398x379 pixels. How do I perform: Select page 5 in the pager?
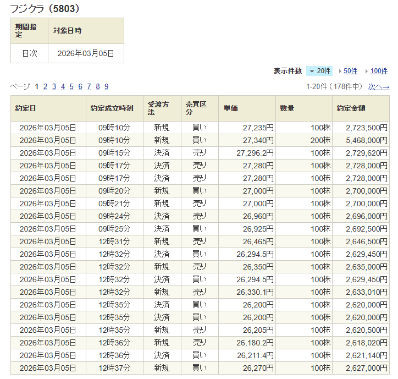pos(71,86)
